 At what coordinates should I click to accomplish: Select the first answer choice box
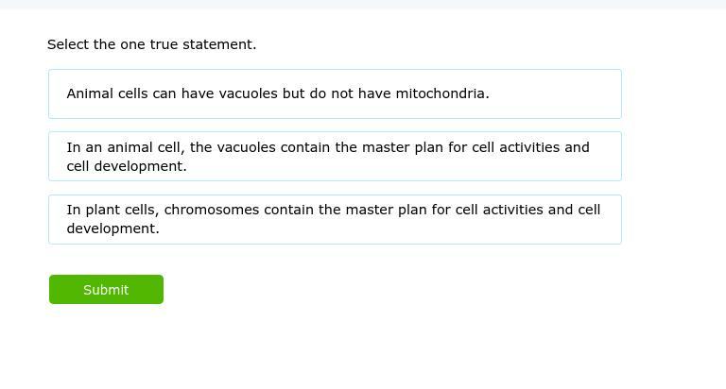[x=335, y=93]
